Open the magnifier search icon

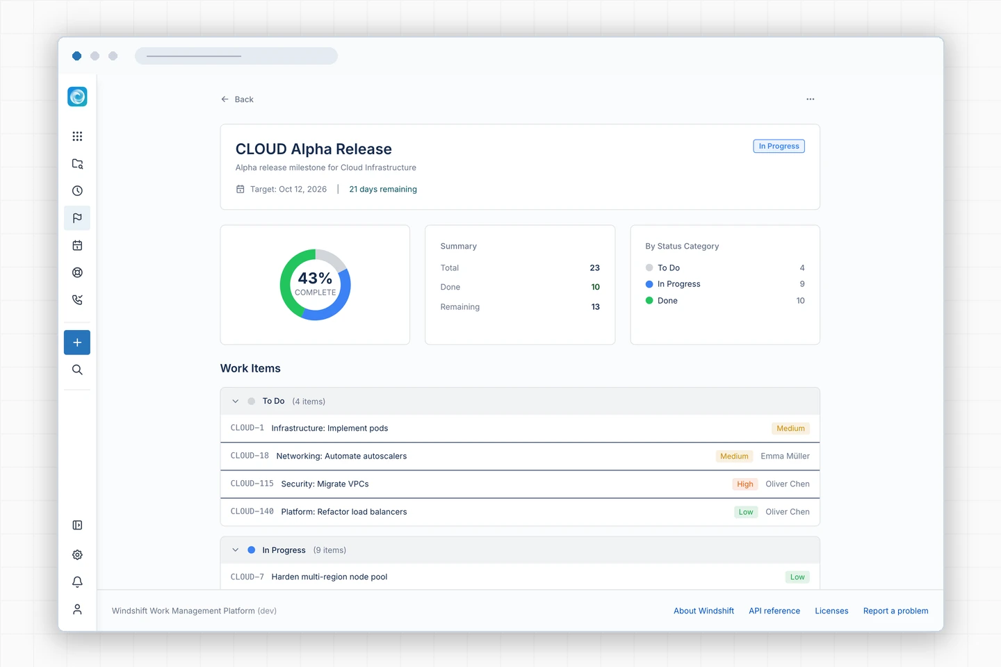(x=77, y=370)
